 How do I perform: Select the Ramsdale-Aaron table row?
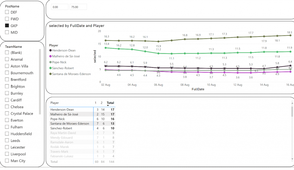click(x=82, y=142)
